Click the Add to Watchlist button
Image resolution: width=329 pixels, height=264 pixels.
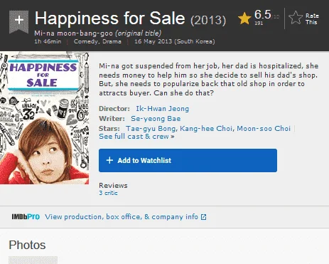pyautogui.click(x=188, y=160)
